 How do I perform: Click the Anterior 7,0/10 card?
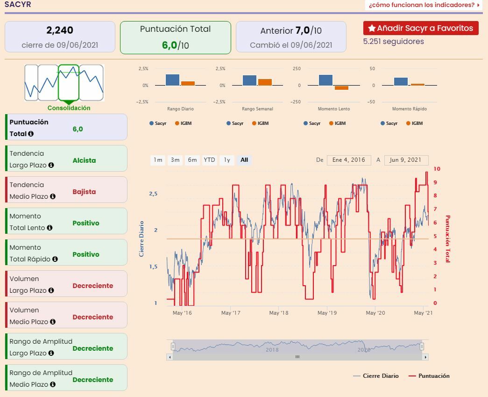click(291, 37)
